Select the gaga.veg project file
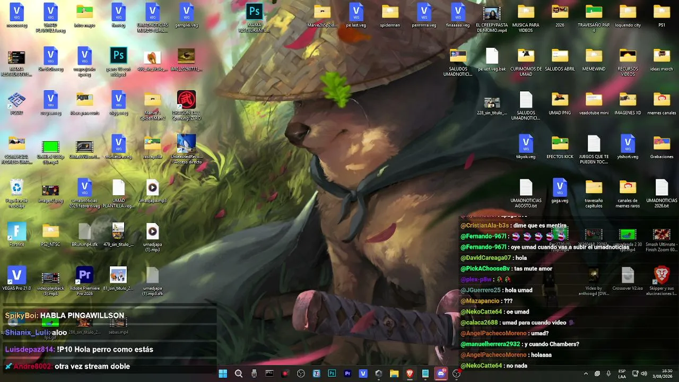This screenshot has width=679, height=382. (x=560, y=191)
